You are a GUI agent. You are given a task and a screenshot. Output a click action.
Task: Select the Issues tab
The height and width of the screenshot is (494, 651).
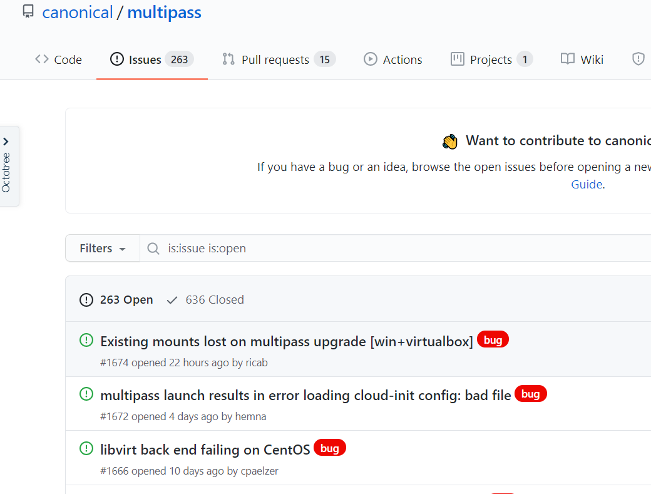tap(152, 59)
